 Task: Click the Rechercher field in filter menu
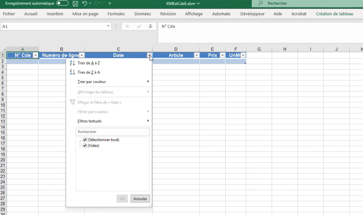[x=113, y=132]
